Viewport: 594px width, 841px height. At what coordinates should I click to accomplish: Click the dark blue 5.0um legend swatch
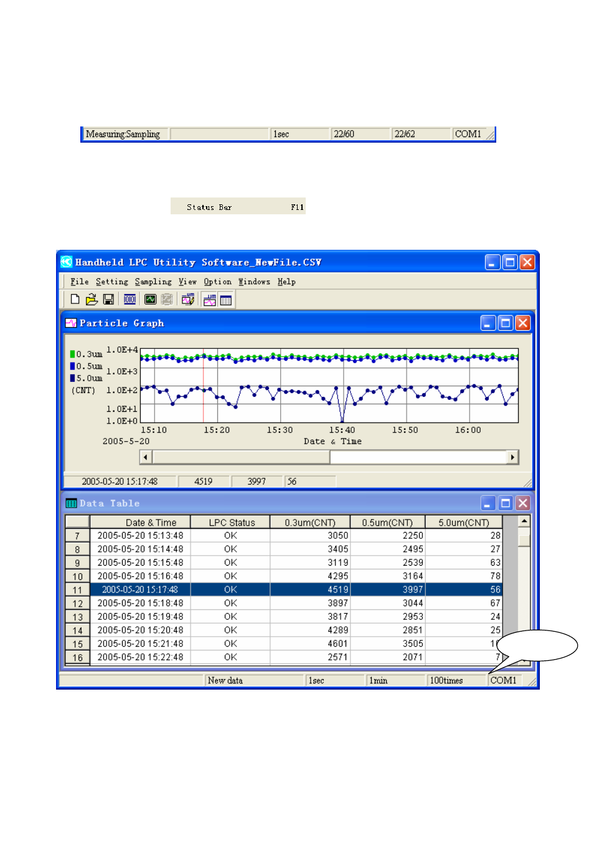(x=73, y=378)
